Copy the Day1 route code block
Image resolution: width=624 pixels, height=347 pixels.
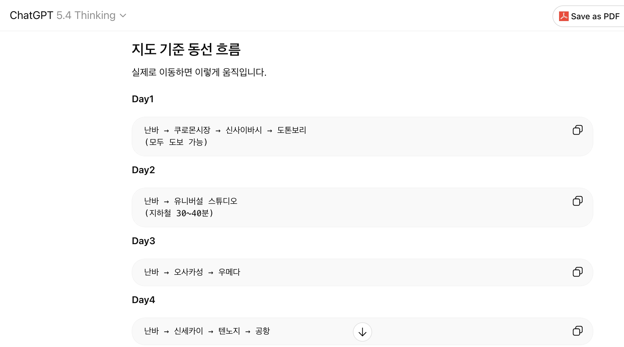577,130
